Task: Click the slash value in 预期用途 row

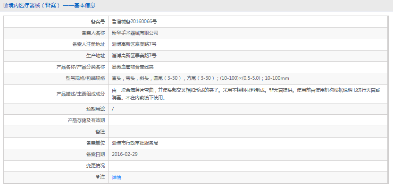Action: click(113, 109)
